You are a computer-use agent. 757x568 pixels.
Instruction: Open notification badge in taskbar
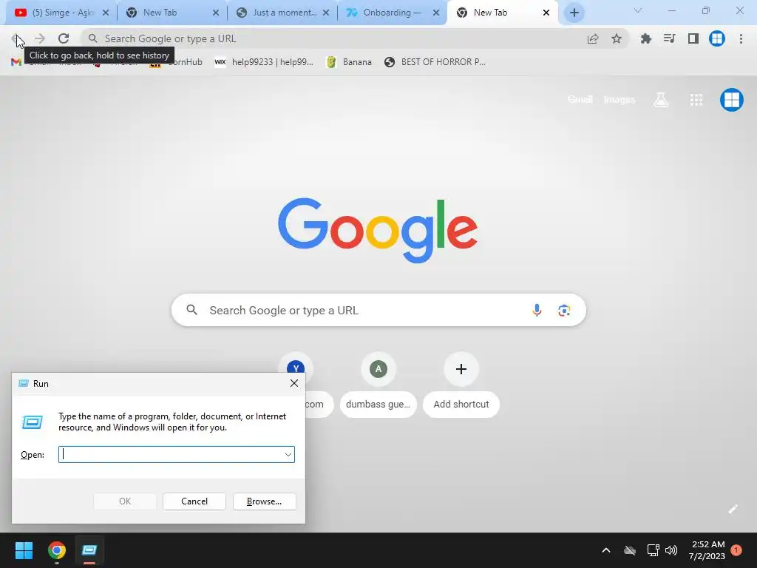coord(736,550)
